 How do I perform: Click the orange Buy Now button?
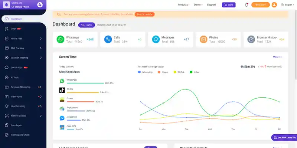tap(261, 5)
